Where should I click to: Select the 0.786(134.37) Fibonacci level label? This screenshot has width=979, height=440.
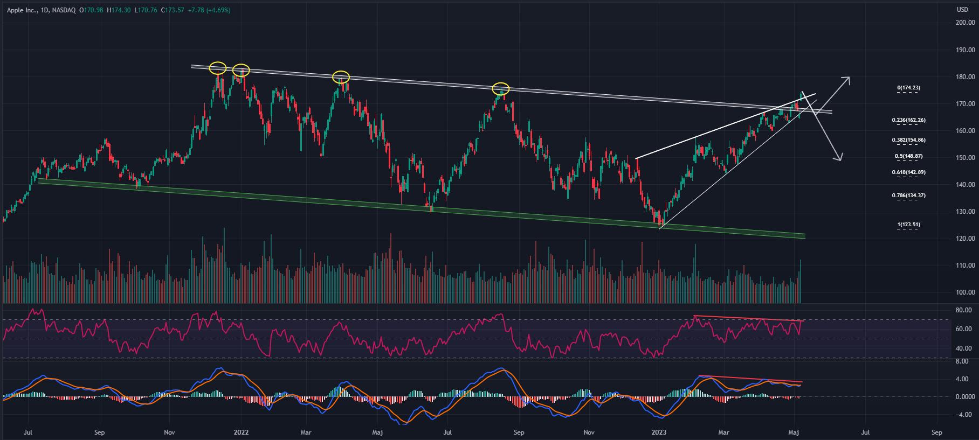[908, 195]
